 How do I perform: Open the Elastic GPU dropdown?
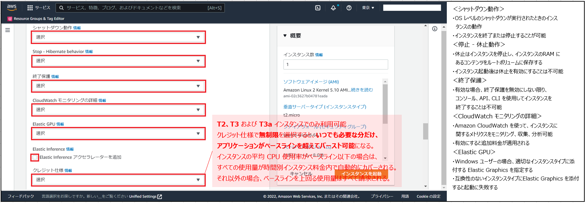pyautogui.click(x=118, y=133)
